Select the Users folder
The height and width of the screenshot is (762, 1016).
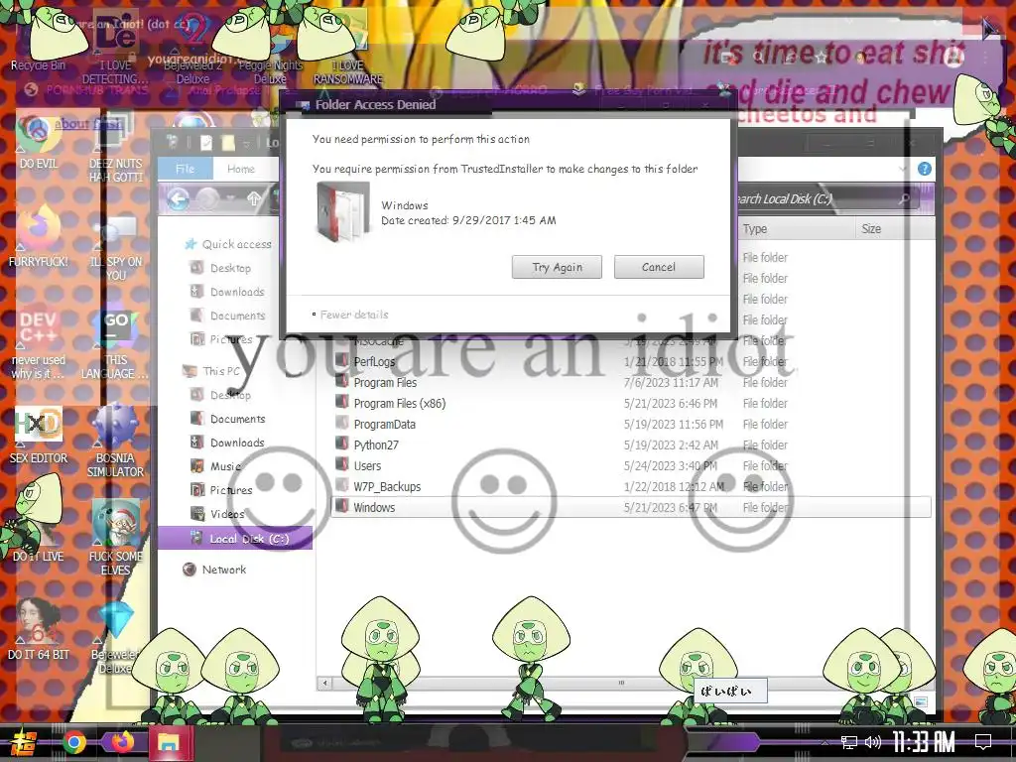pos(632,465)
